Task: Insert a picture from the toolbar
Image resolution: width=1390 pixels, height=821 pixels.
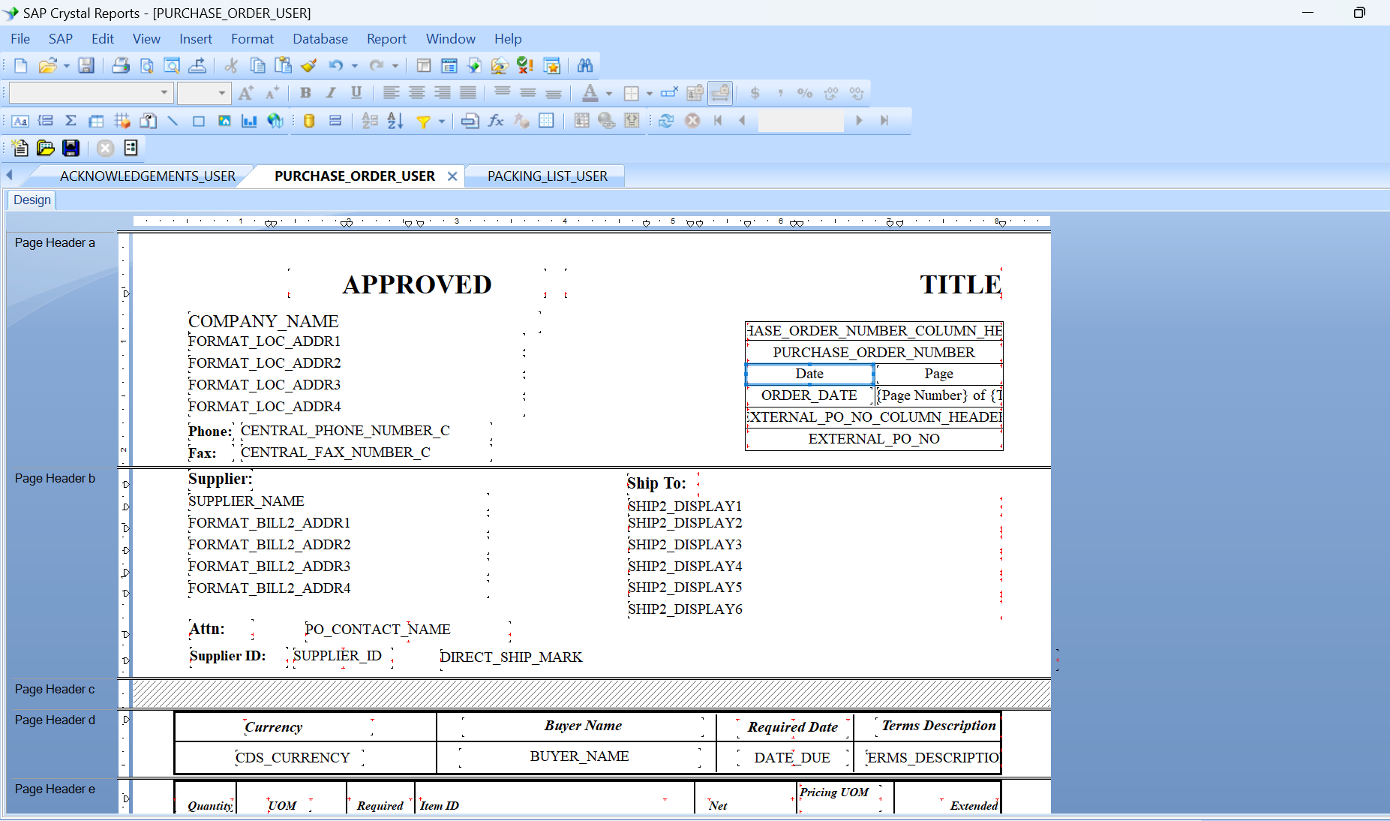Action: coord(224,121)
